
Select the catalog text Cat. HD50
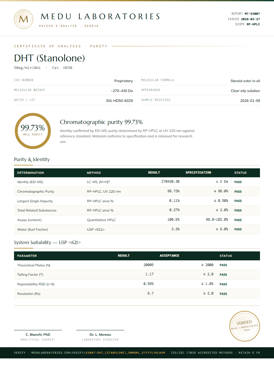(x=62, y=68)
